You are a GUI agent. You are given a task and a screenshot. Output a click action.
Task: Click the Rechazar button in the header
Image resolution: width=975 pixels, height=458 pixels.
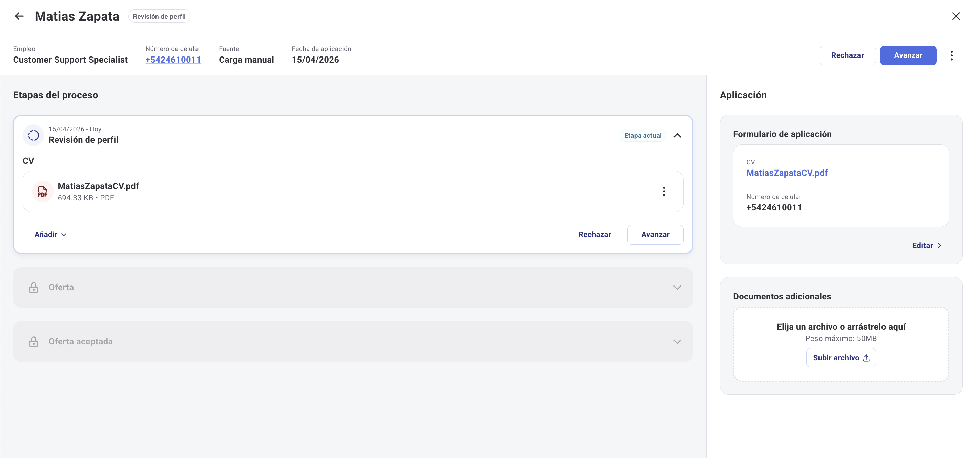coord(847,55)
